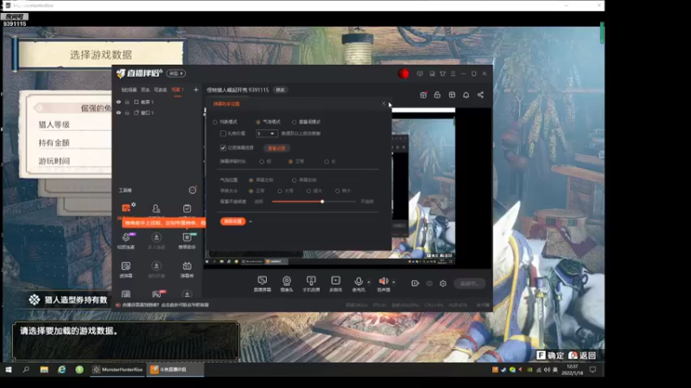Click the speech bubble feedback icon in title bar
Image resolution: width=691 pixels, height=388 pixels.
pos(420,73)
